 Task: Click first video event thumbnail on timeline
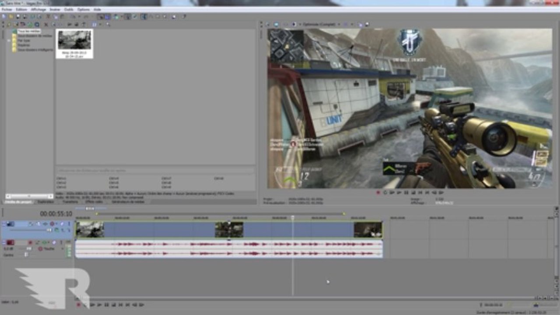[x=90, y=229]
